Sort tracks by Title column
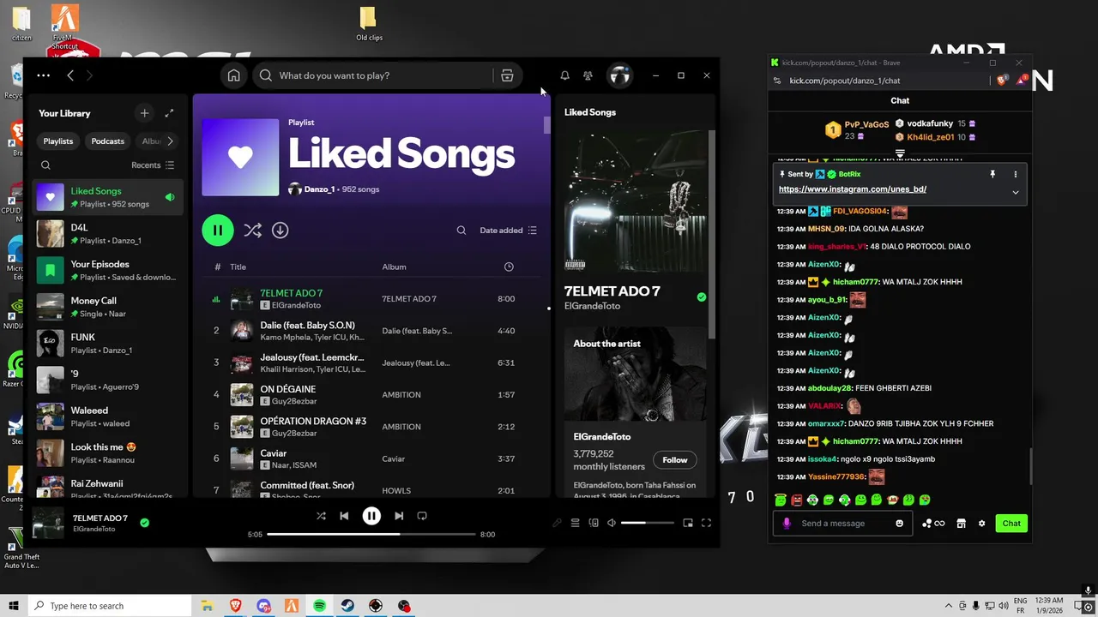Image resolution: width=1098 pixels, height=617 pixels. point(238,267)
